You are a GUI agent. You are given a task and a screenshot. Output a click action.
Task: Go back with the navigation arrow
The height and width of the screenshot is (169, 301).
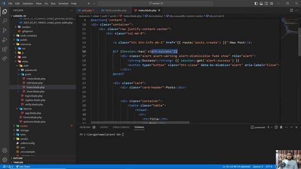coord(89,3)
